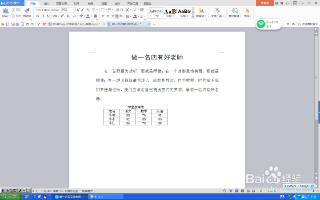The width and height of the screenshot is (320, 200).
Task: Decrease font size with A- icon
Action: pos(83,10)
